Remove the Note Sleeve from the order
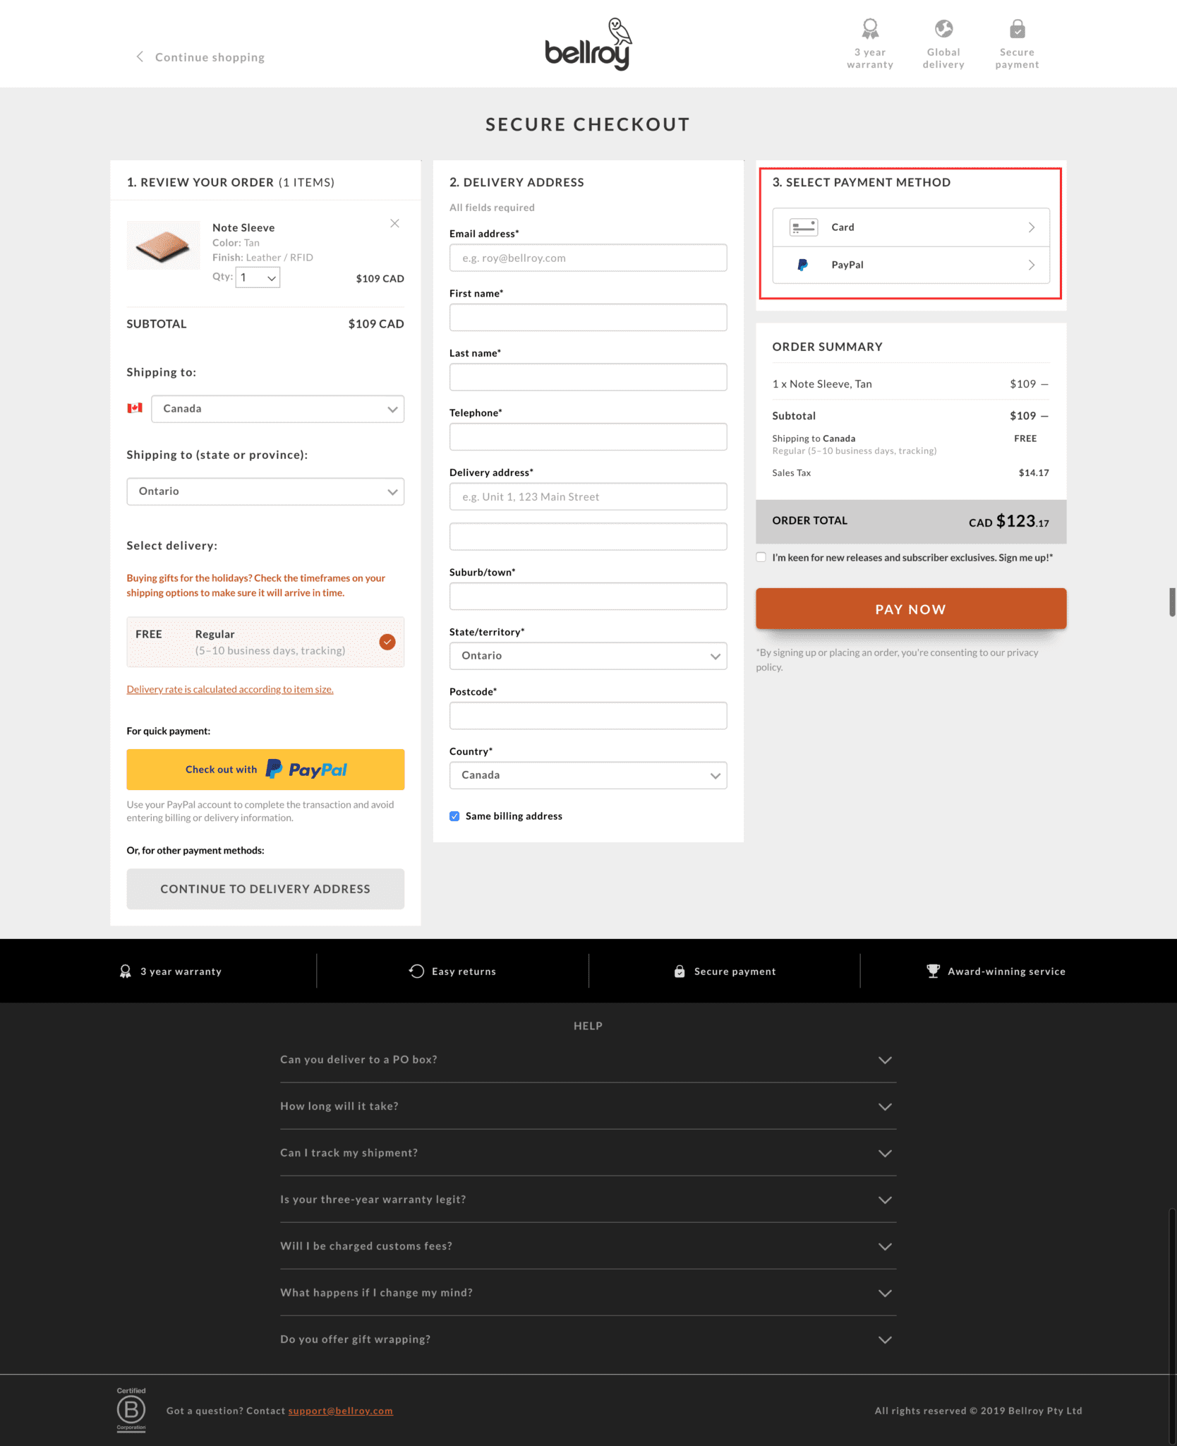 [394, 223]
